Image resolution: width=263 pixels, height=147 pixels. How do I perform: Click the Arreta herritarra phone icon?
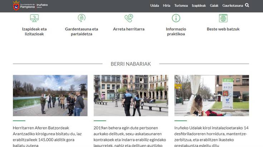coord(129,18)
